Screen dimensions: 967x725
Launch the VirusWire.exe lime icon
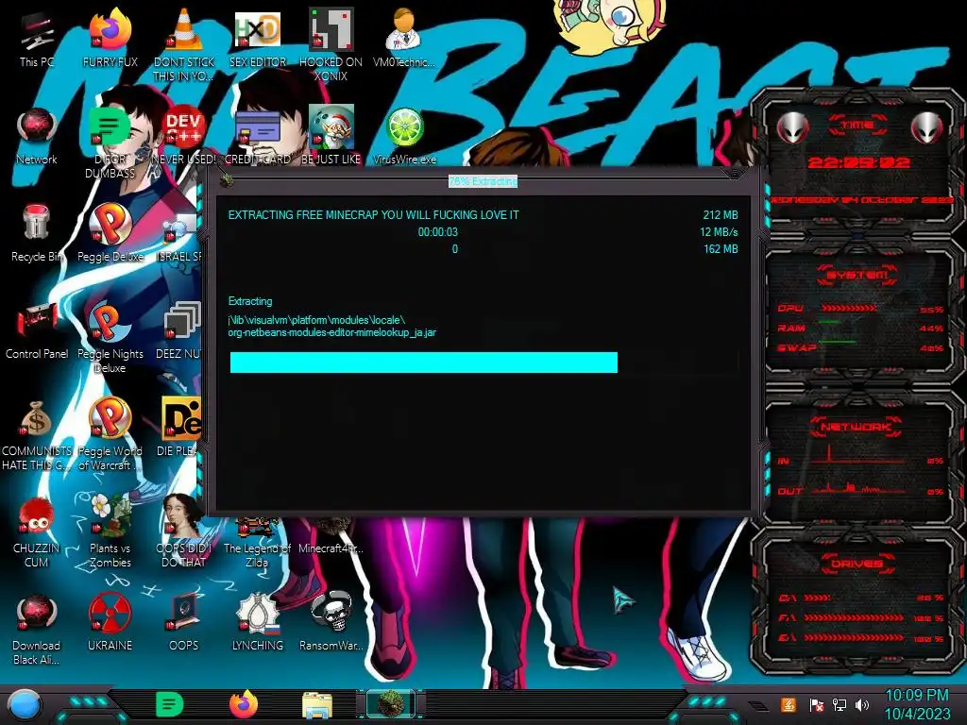tap(404, 127)
